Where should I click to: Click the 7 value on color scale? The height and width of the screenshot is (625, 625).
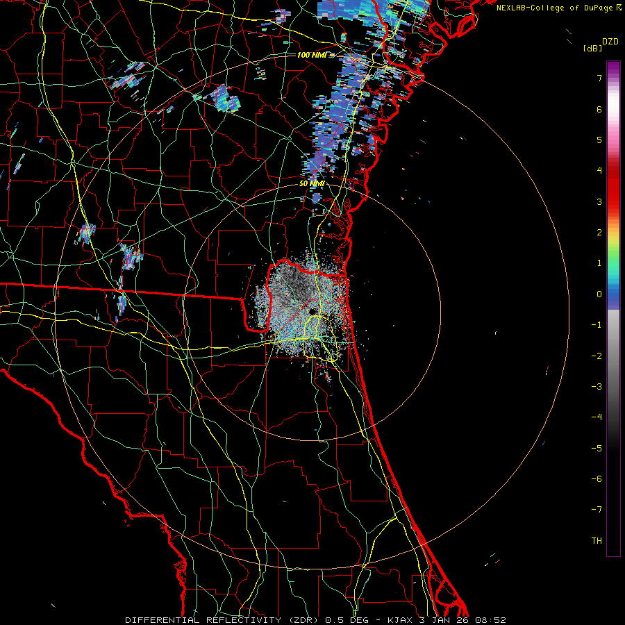tap(599, 78)
